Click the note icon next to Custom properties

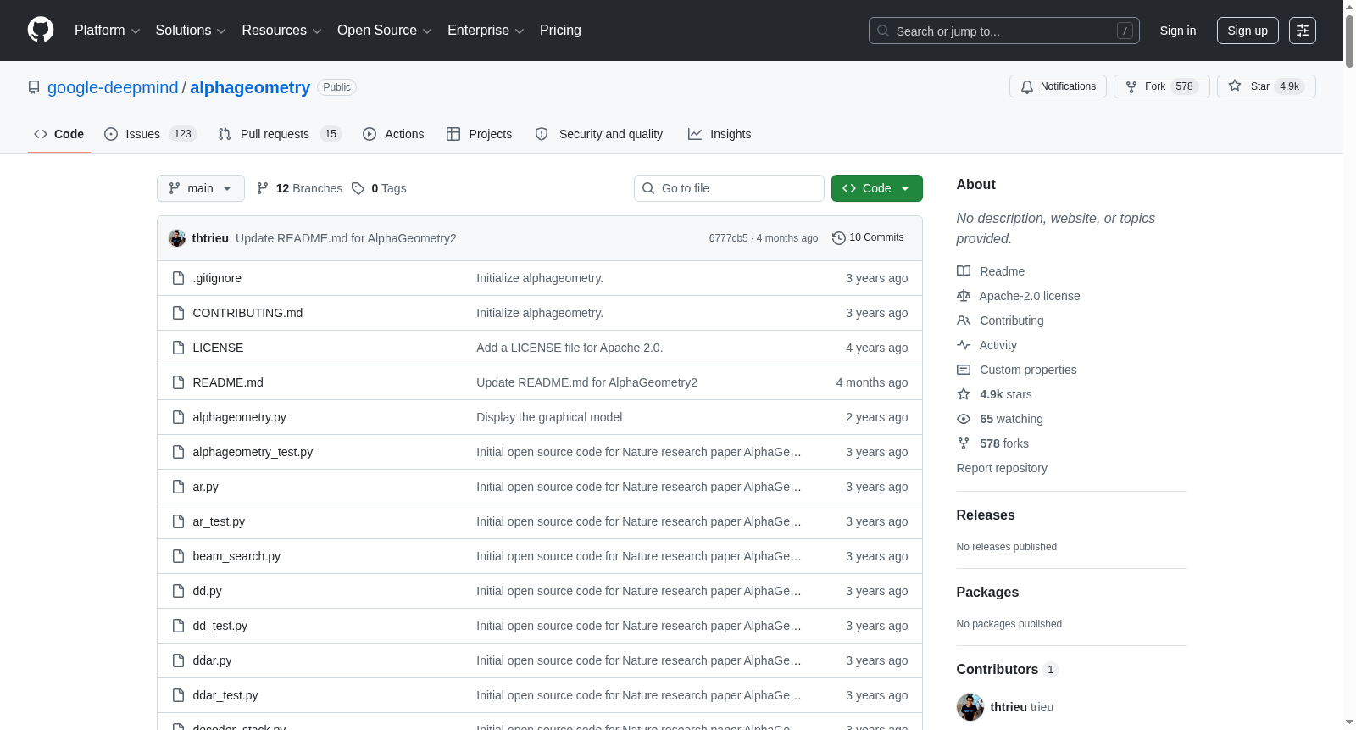pyautogui.click(x=964, y=370)
